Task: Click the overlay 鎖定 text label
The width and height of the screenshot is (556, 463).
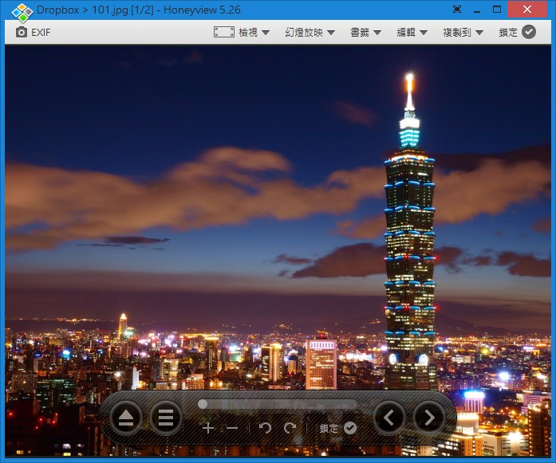Action: 329,428
